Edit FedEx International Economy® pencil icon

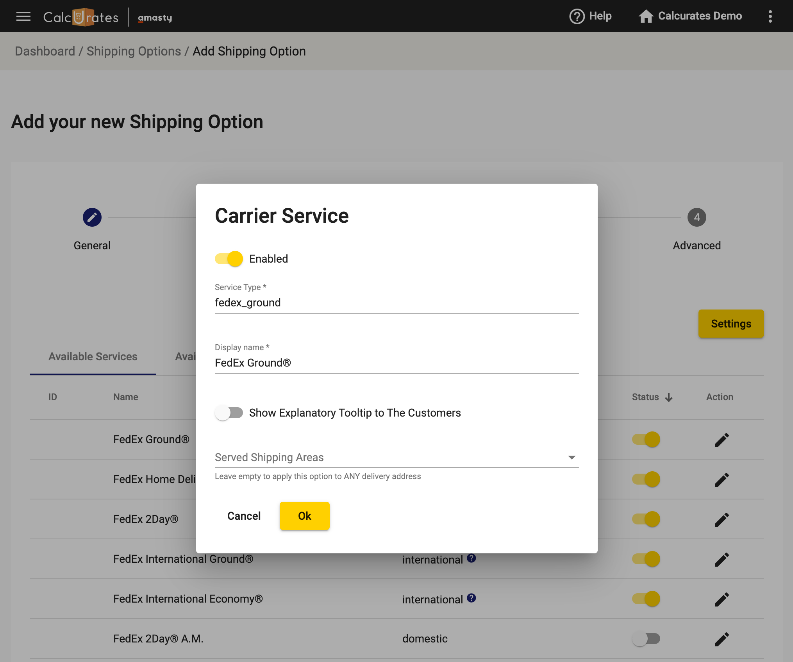click(722, 599)
